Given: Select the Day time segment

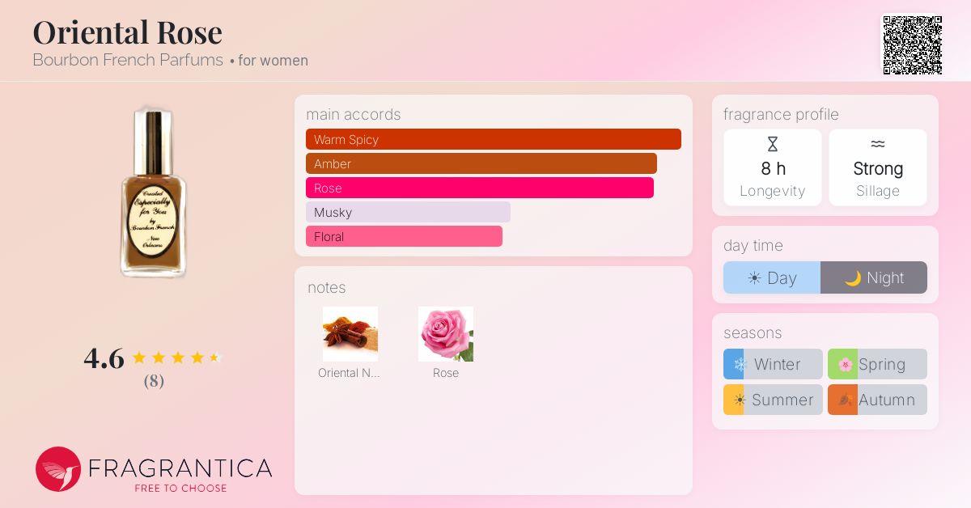Looking at the screenshot, I should (x=772, y=277).
